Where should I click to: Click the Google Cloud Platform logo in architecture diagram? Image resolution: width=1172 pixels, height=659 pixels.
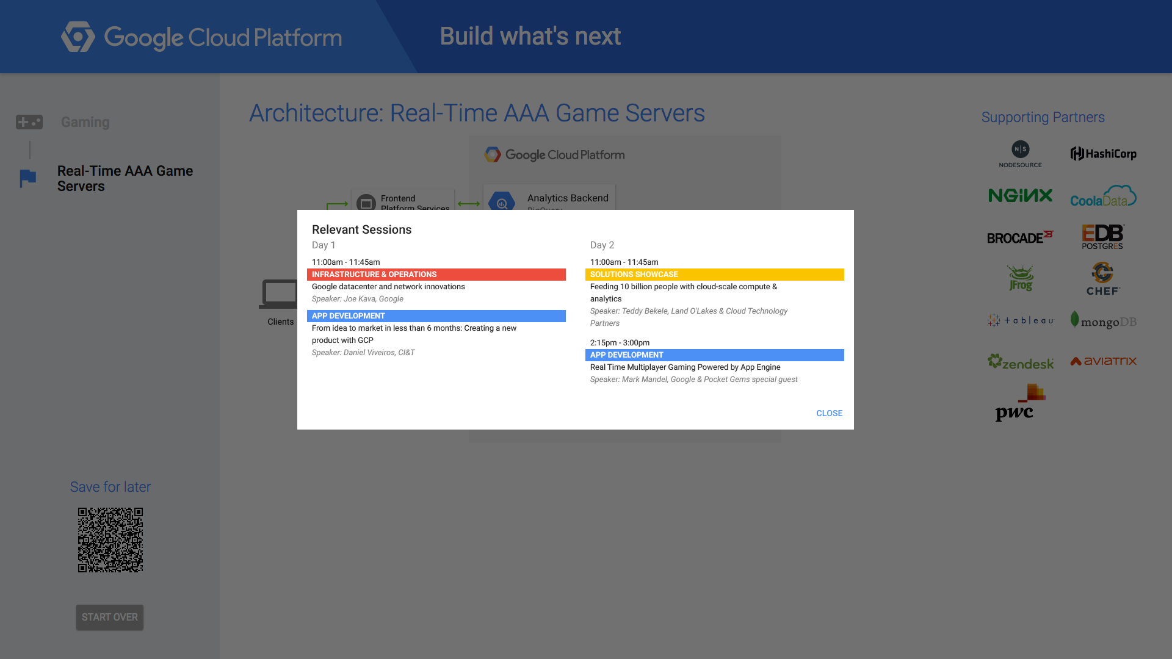tap(554, 155)
